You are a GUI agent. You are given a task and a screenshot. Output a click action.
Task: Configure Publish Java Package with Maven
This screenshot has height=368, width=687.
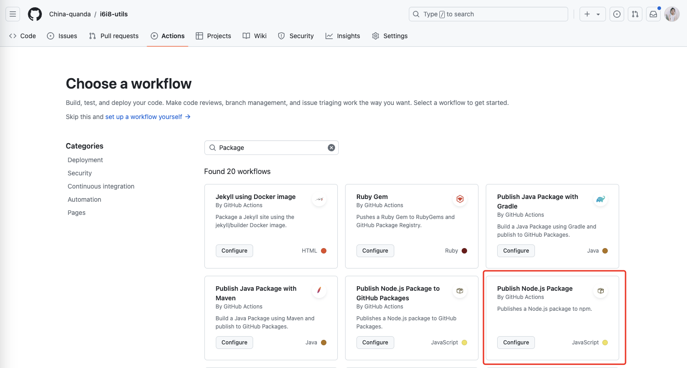coord(234,343)
